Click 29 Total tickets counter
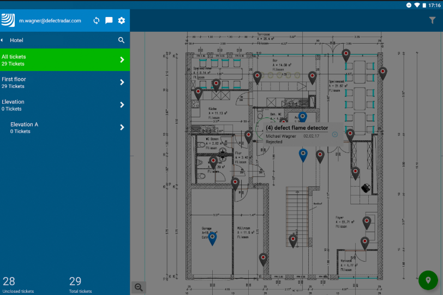 [81, 285]
